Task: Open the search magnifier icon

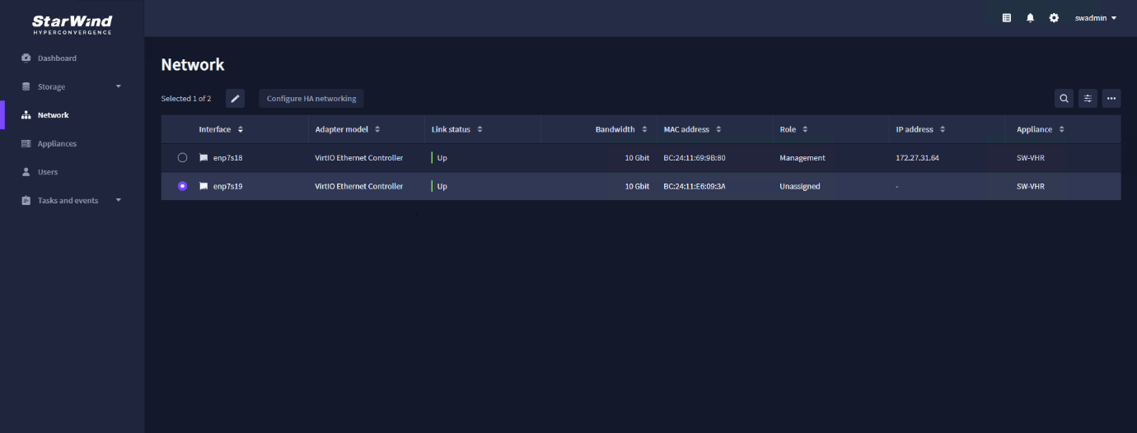Action: (1064, 99)
